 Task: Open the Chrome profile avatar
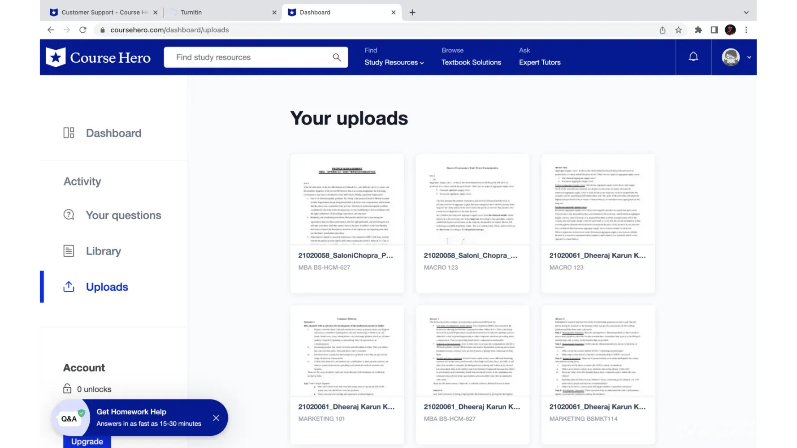coord(730,30)
